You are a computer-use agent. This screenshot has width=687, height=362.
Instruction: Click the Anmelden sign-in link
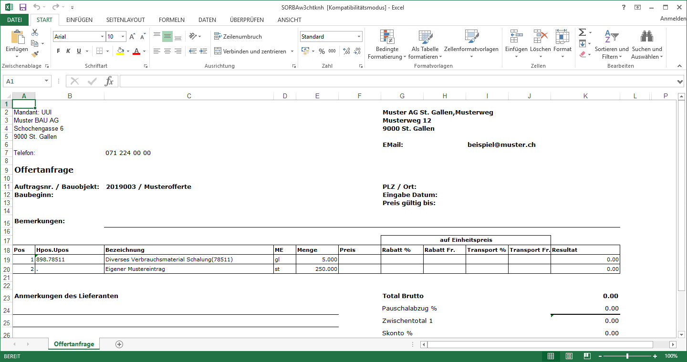pos(673,19)
